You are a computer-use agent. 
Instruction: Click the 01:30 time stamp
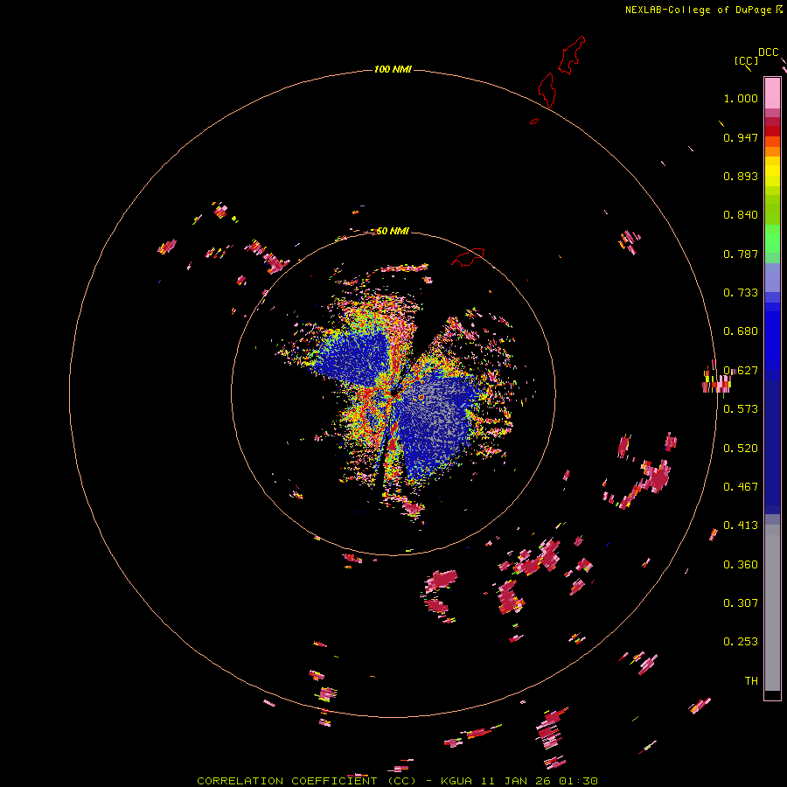click(x=578, y=781)
